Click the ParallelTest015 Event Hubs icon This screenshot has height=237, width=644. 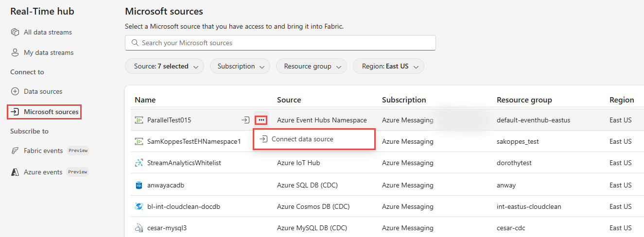(139, 120)
